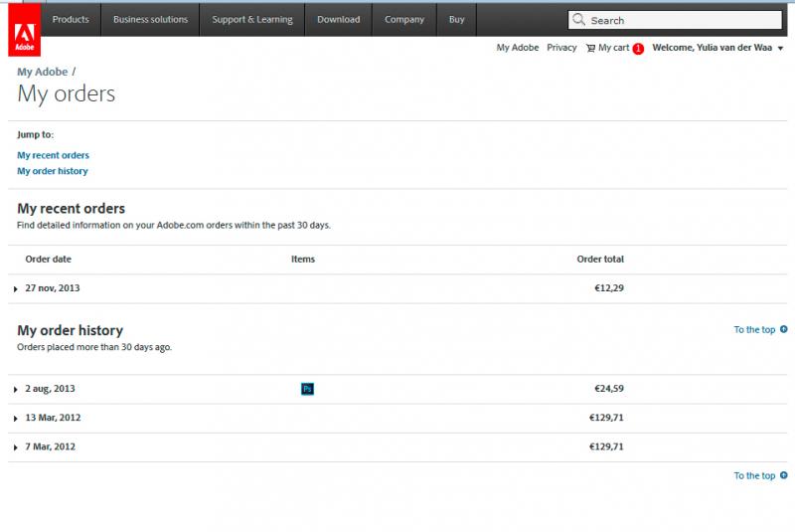This screenshot has height=532, width=795.
Task: Click the Photoshop icon in 2 aug order
Action: (x=307, y=389)
